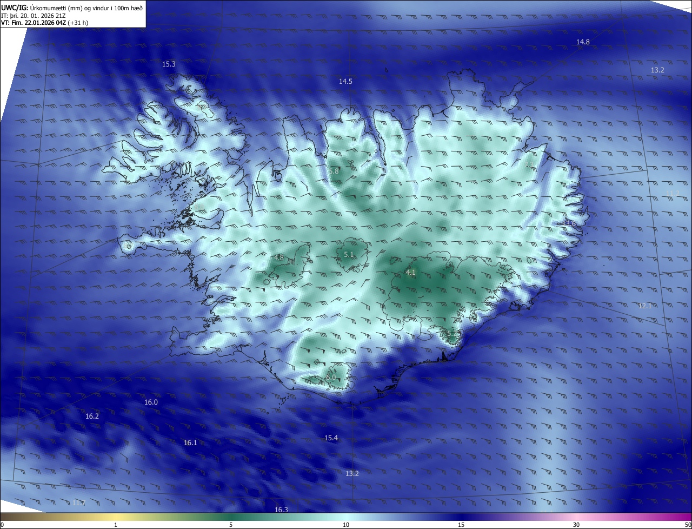The width and height of the screenshot is (692, 529).
Task: Click the 15.4 value south of Iceland
Action: point(331,438)
